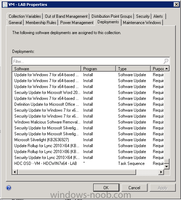
Task: Click the horizontal scrollbar thumb
Action: point(77,172)
